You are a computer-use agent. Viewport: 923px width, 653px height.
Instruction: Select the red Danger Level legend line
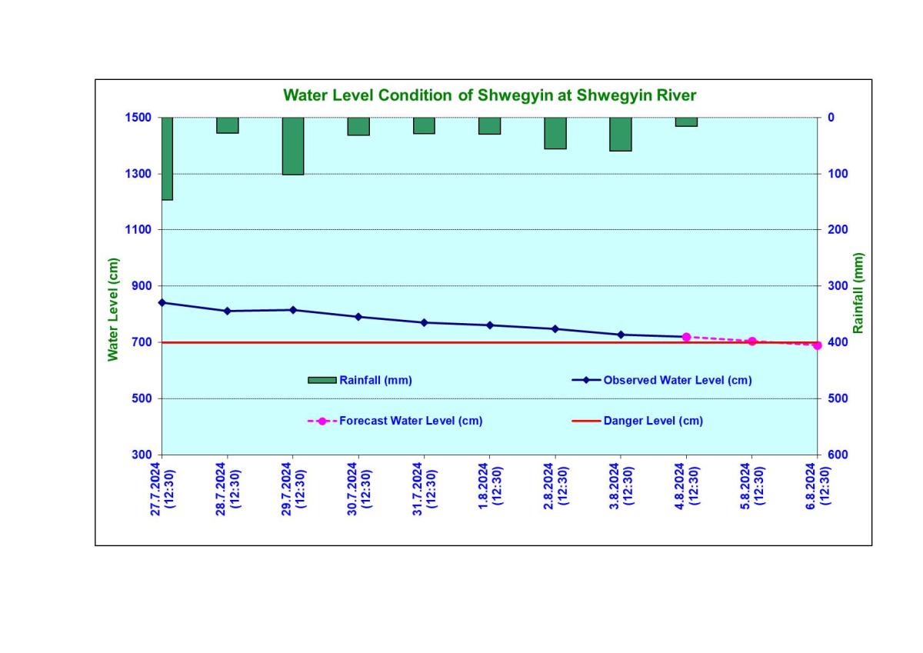click(586, 421)
